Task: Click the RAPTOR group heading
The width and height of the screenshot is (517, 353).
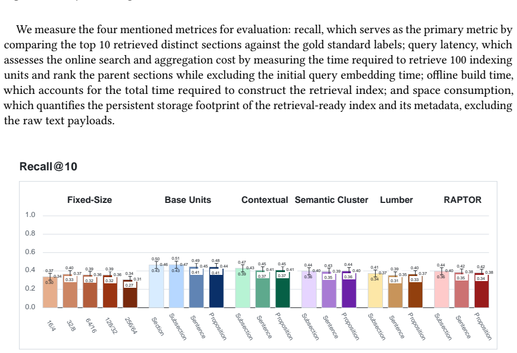Action: [462, 200]
